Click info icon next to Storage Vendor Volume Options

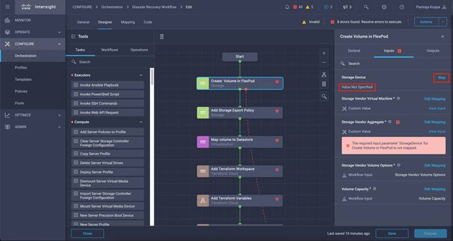point(399,165)
